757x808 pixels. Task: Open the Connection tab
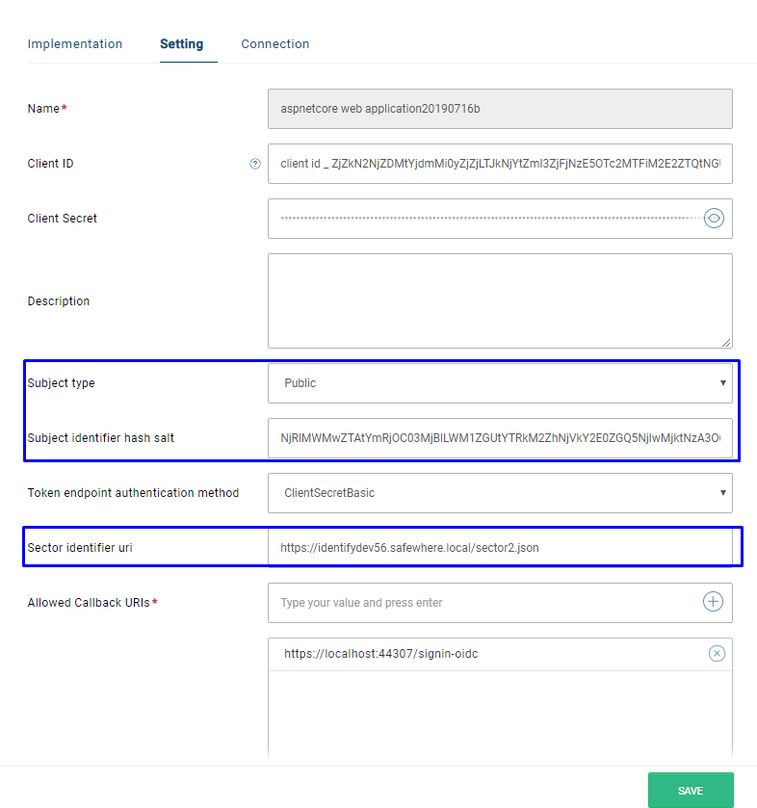click(275, 43)
